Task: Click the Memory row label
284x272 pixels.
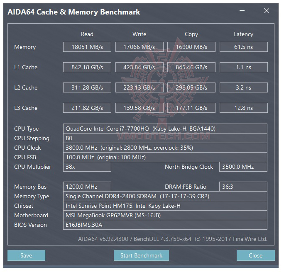Action: click(x=25, y=47)
